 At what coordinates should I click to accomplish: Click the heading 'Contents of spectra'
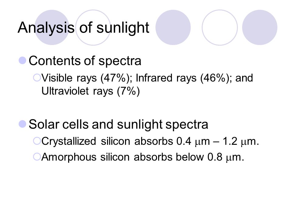coord(85,61)
